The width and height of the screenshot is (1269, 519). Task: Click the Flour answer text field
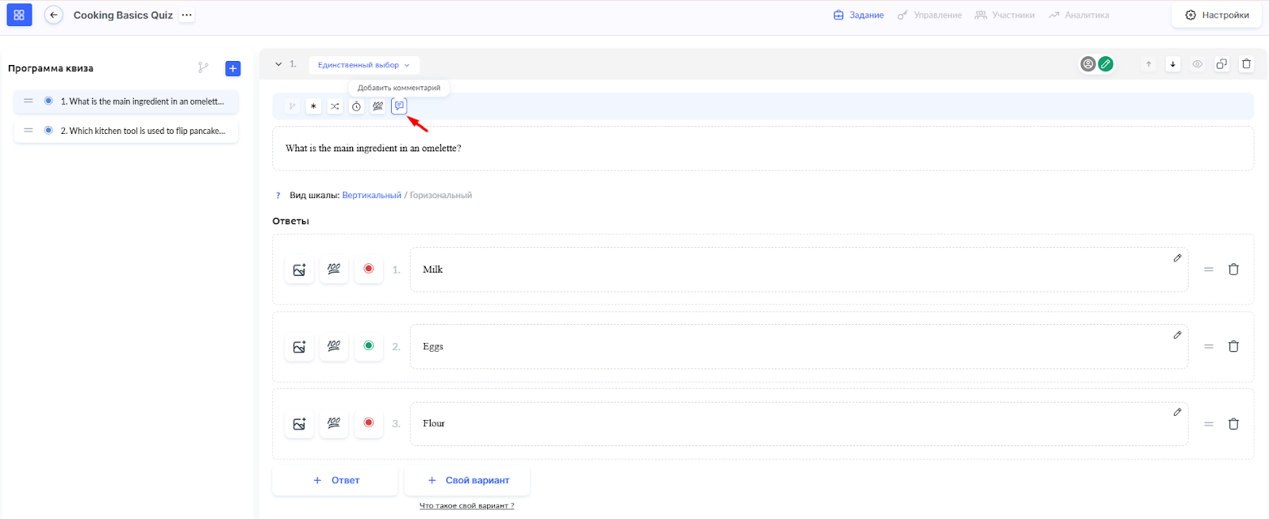(x=799, y=423)
